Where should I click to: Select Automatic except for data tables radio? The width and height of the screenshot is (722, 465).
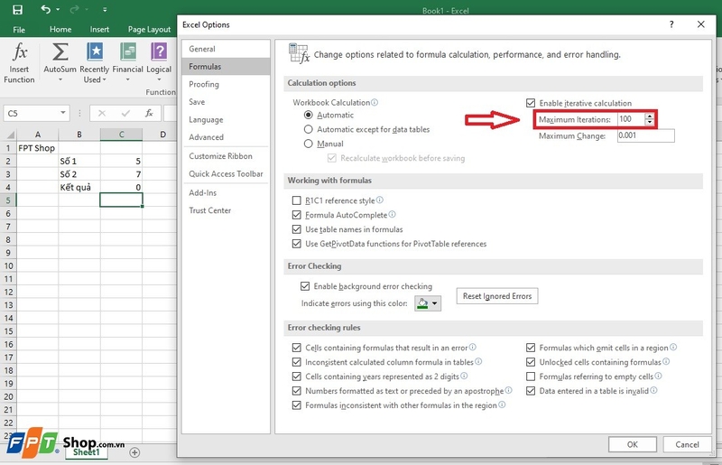tap(308, 129)
